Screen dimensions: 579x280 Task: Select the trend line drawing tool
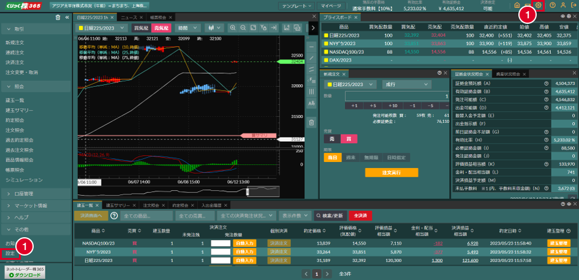click(311, 58)
